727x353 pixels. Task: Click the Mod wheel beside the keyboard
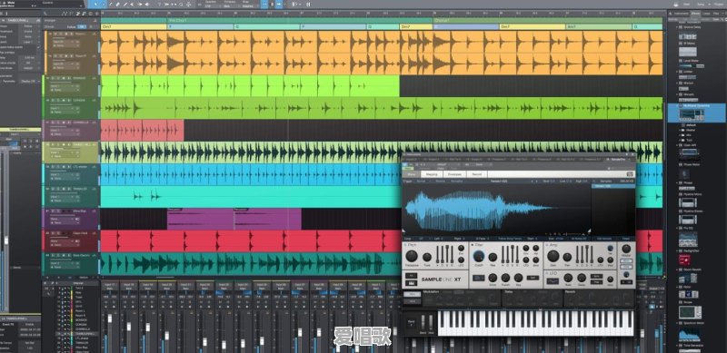431,322
